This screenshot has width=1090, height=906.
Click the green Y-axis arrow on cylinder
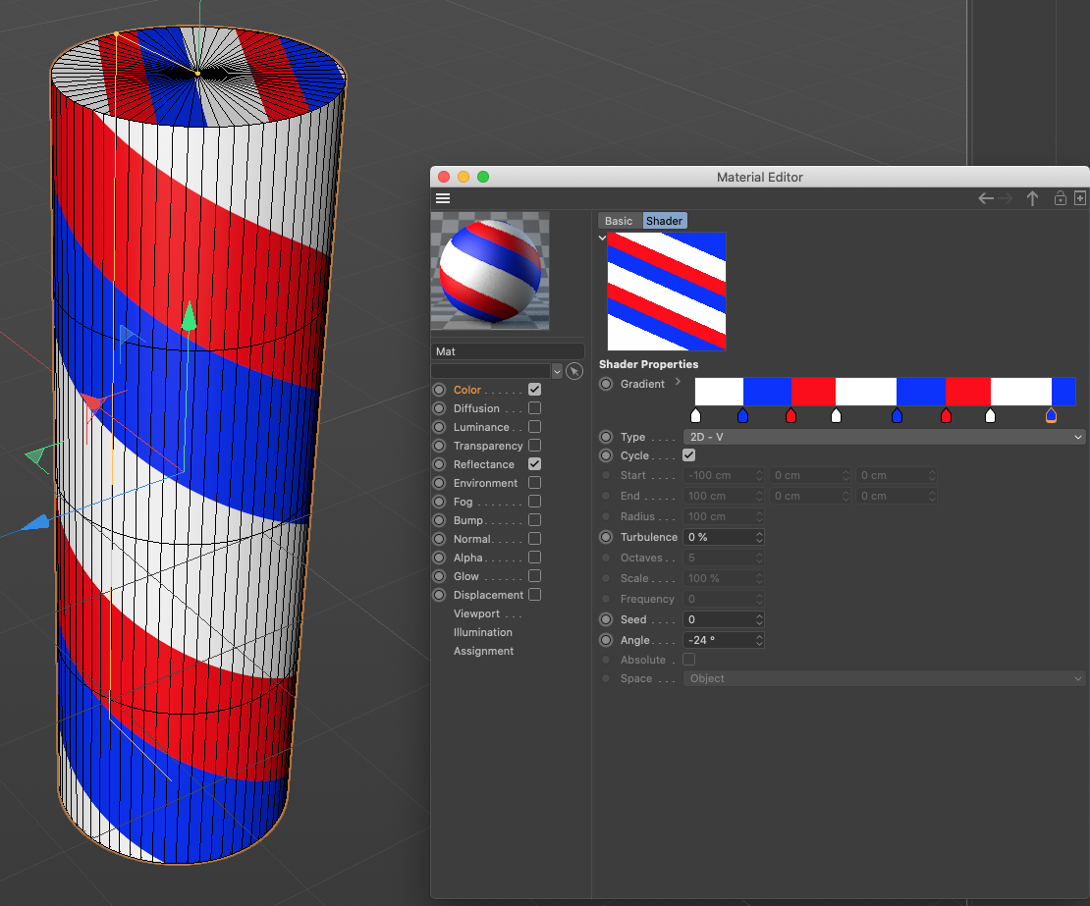tap(190, 316)
